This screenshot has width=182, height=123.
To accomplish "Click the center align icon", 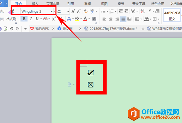I will click(111, 19).
